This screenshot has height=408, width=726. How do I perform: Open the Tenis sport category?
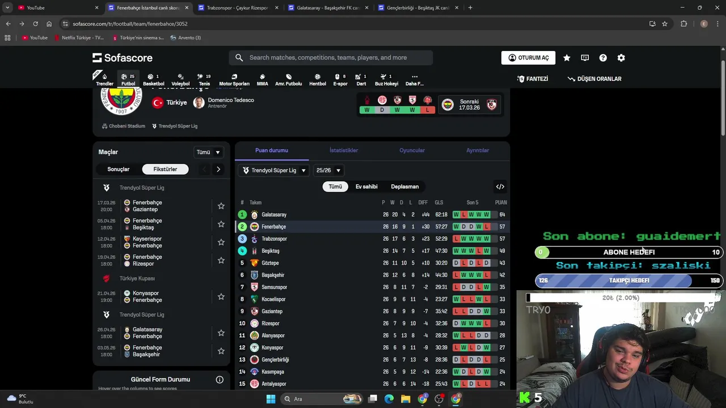[204, 79]
